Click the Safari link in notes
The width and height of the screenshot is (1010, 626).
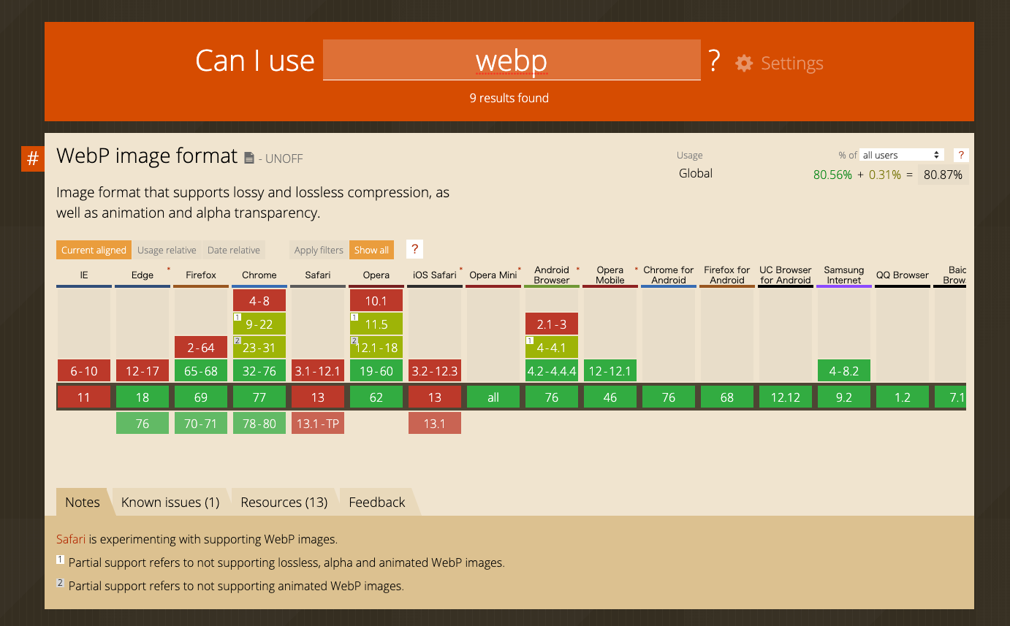tap(71, 540)
